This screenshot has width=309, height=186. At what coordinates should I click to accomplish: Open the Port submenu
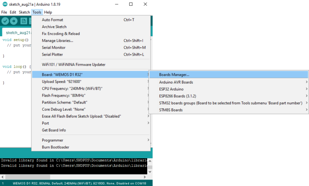[46, 123]
